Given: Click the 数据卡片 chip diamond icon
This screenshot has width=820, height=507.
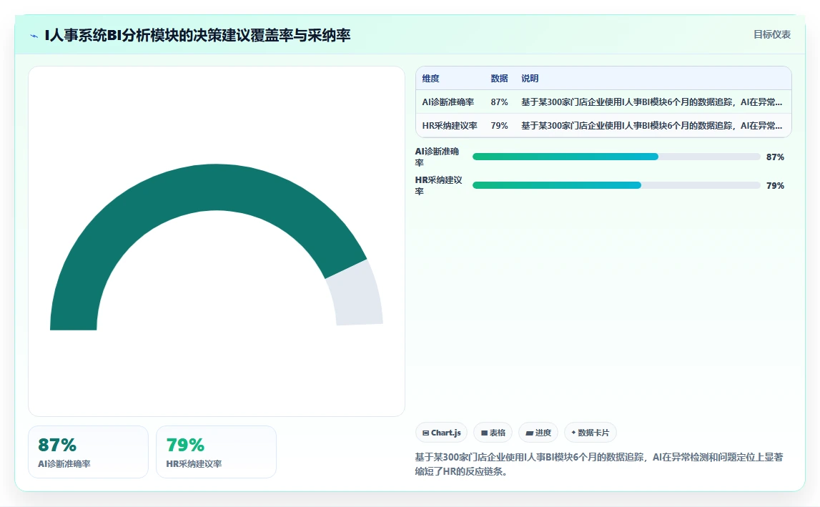Looking at the screenshot, I should coord(573,433).
